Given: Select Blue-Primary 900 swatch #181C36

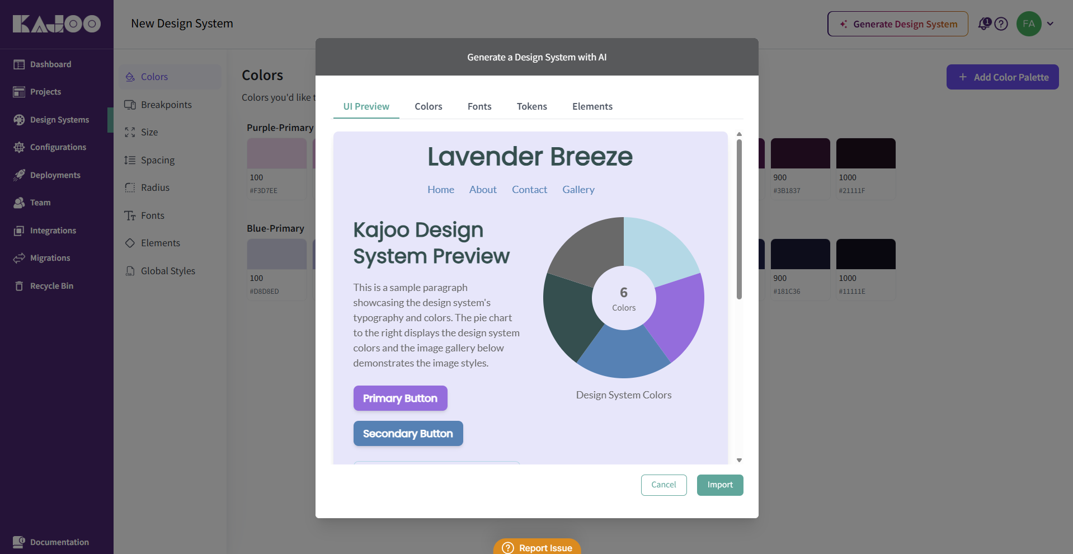Looking at the screenshot, I should pos(801,254).
